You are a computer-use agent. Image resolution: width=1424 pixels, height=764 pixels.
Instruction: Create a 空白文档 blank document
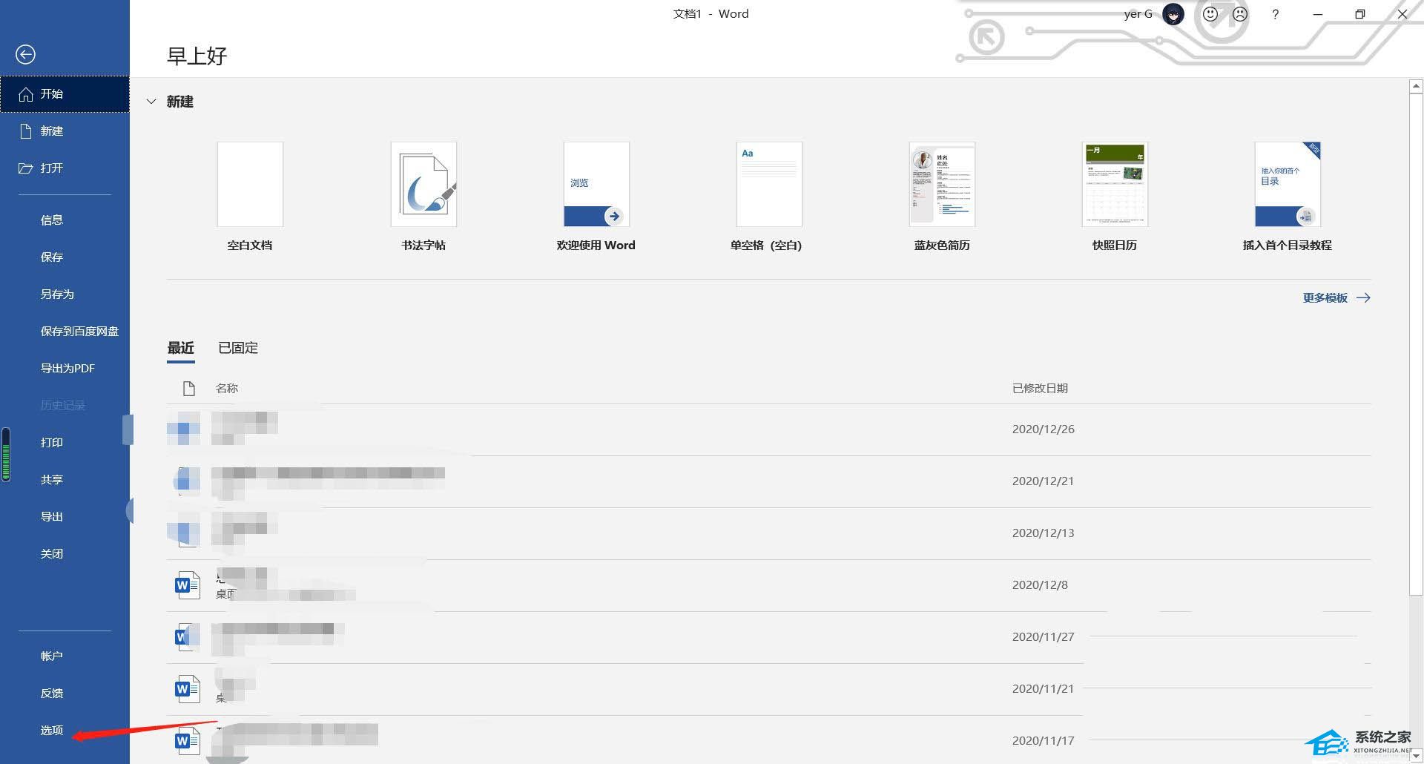(250, 197)
